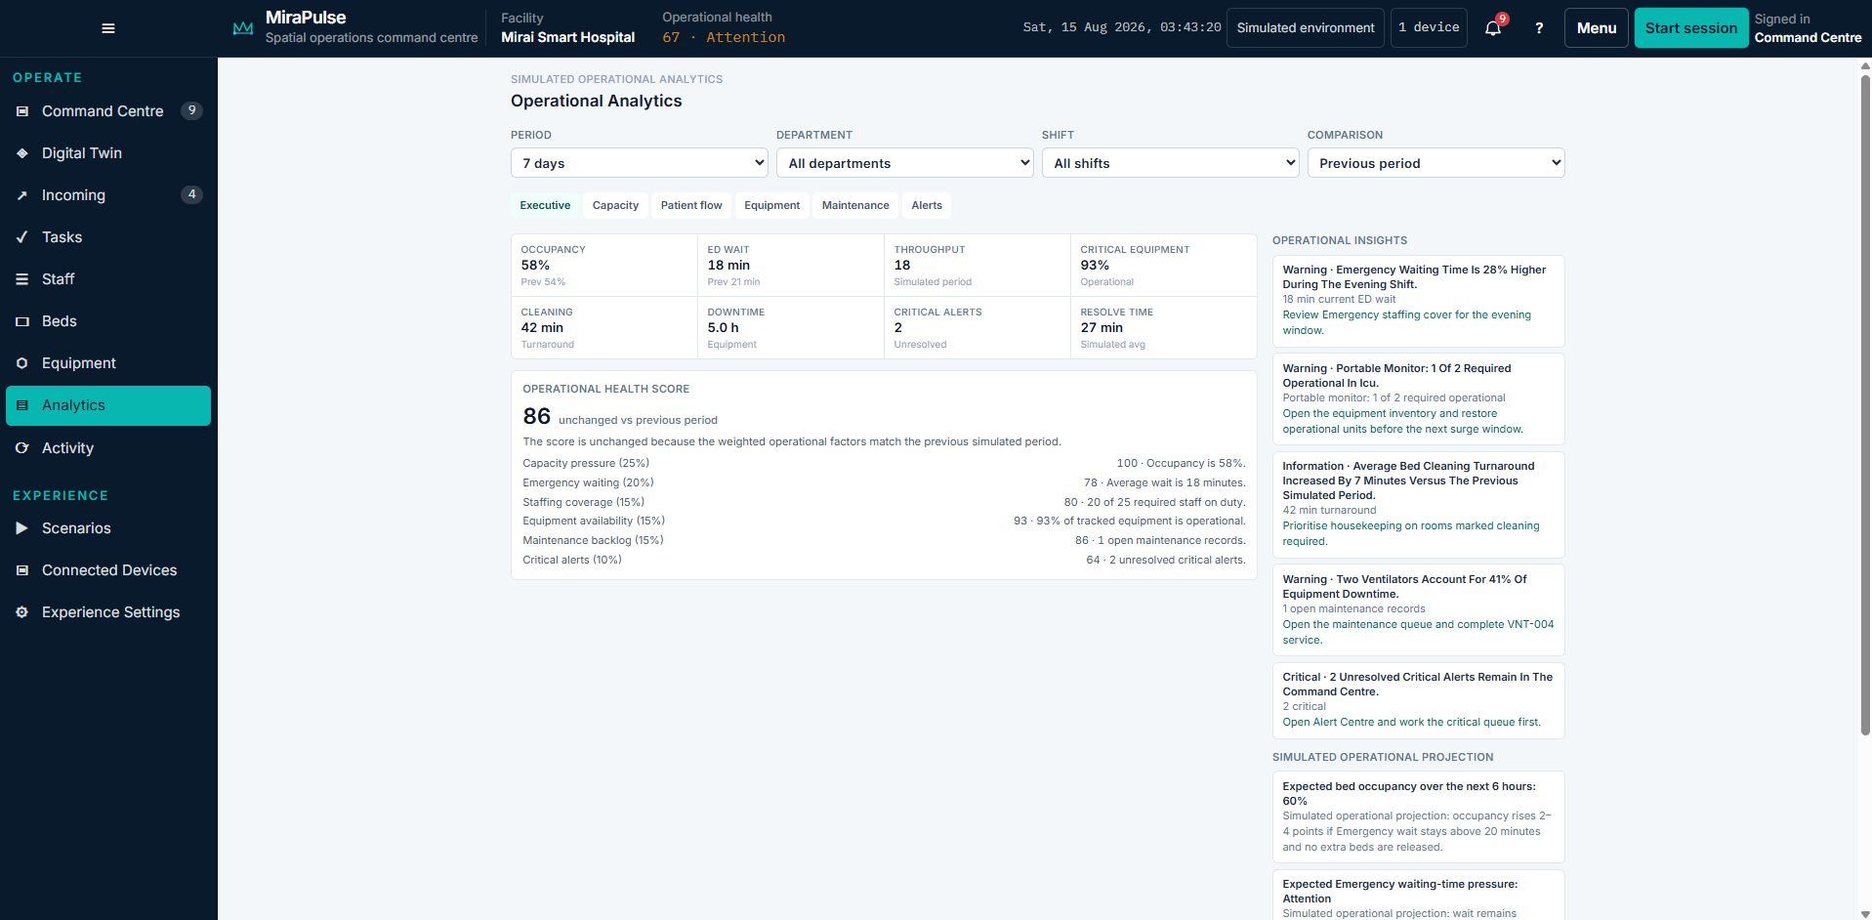Switch to the Alerts tab
The image size is (1872, 920).
click(x=927, y=205)
